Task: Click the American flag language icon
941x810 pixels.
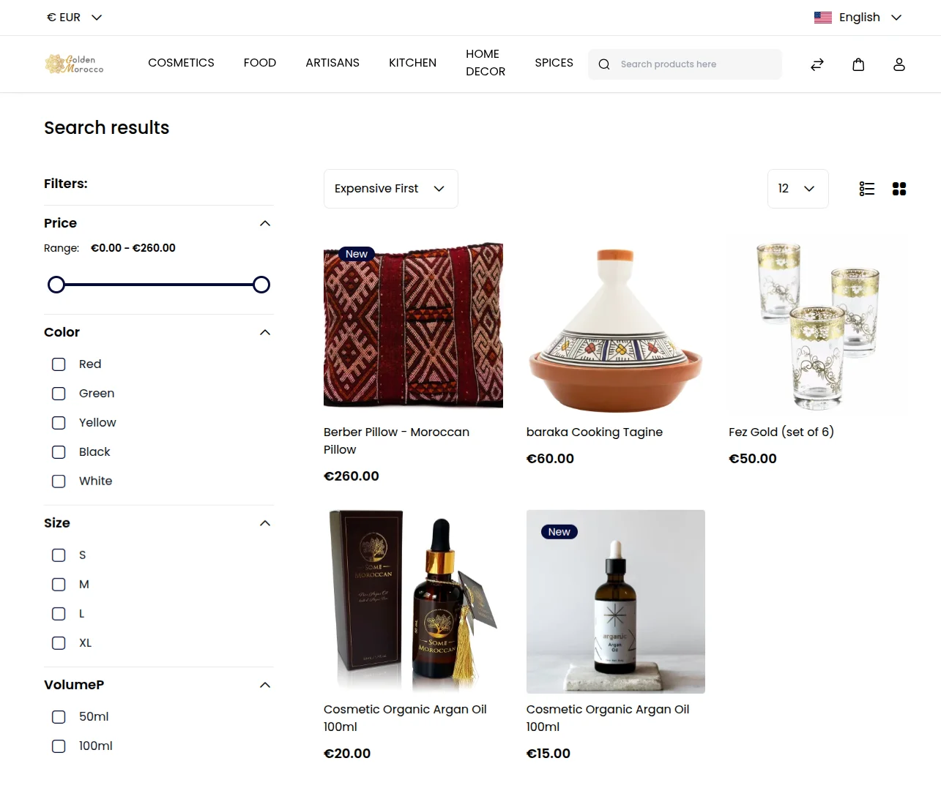Action: pos(822,17)
